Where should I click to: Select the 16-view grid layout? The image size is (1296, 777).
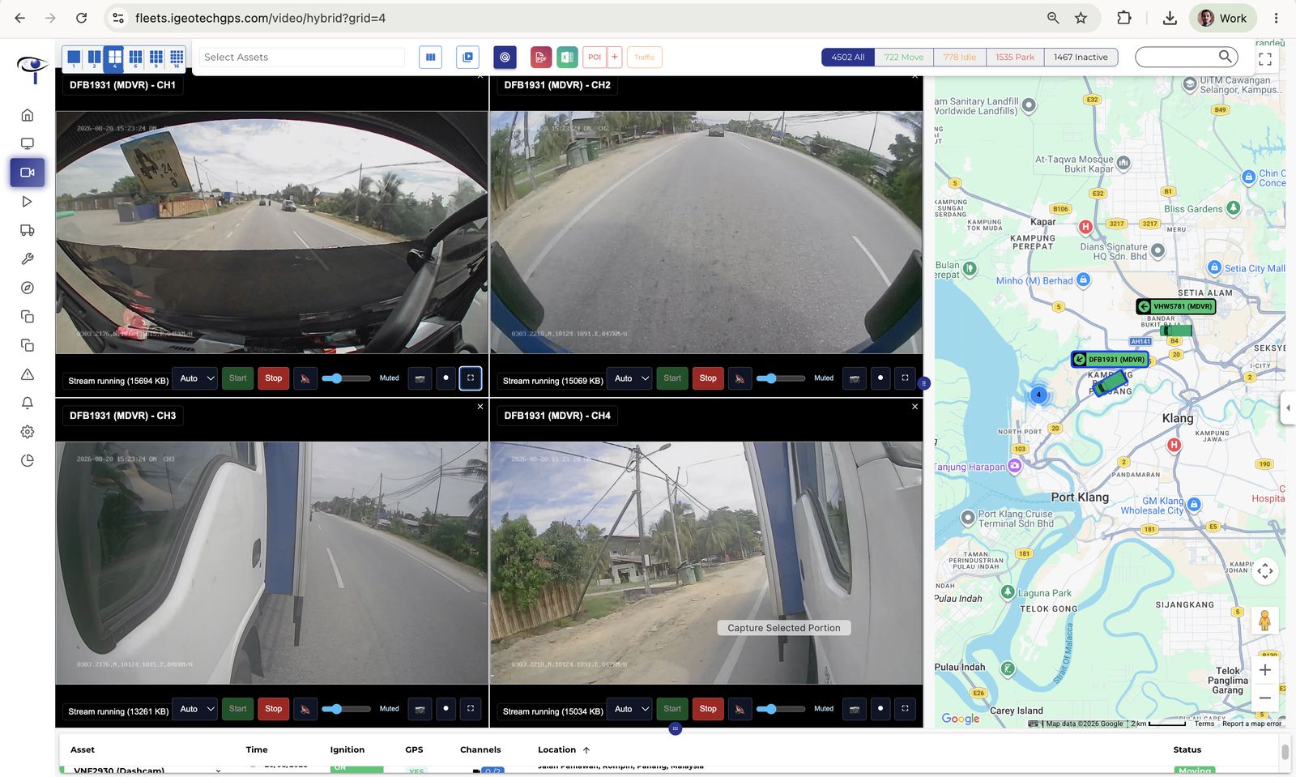(x=177, y=58)
